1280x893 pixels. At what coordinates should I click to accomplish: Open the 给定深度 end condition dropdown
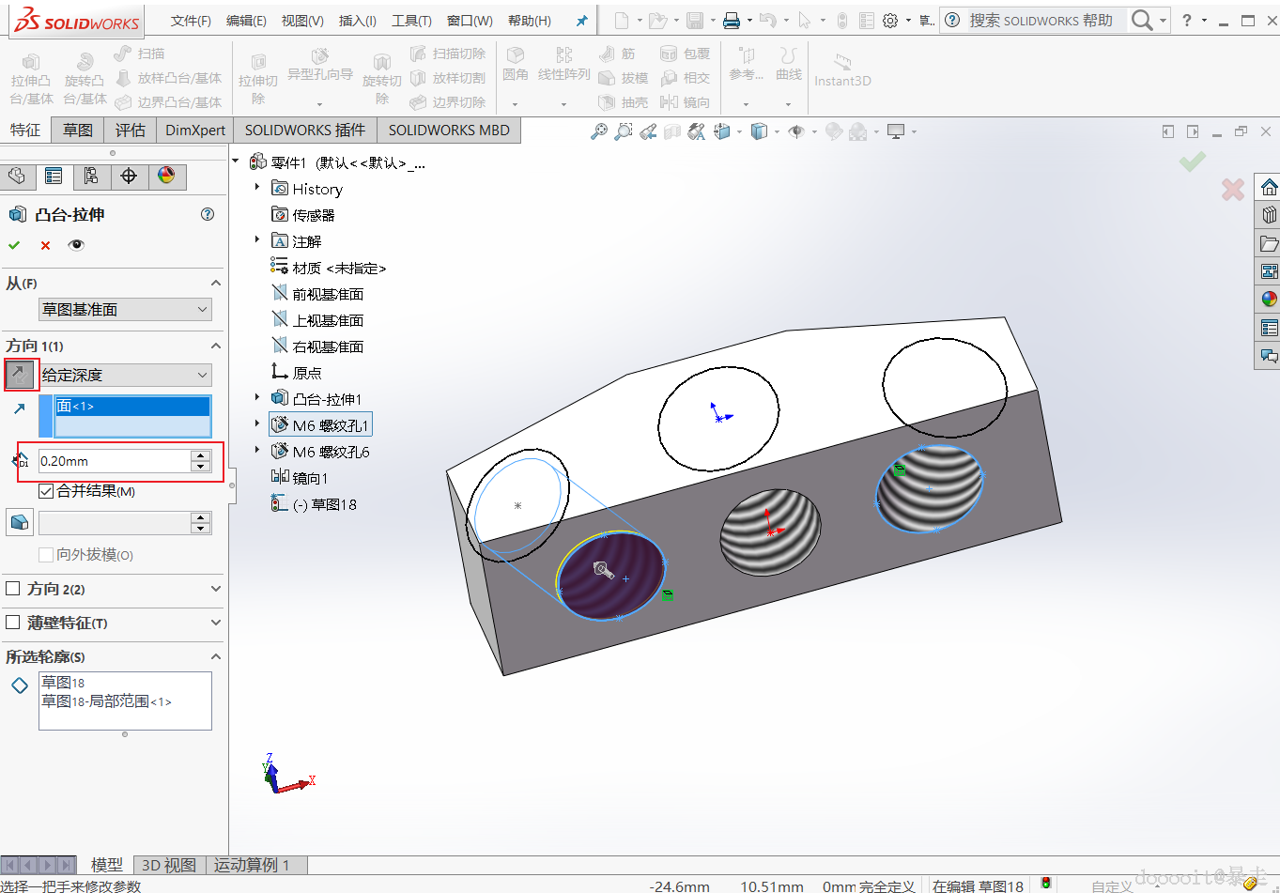(126, 375)
